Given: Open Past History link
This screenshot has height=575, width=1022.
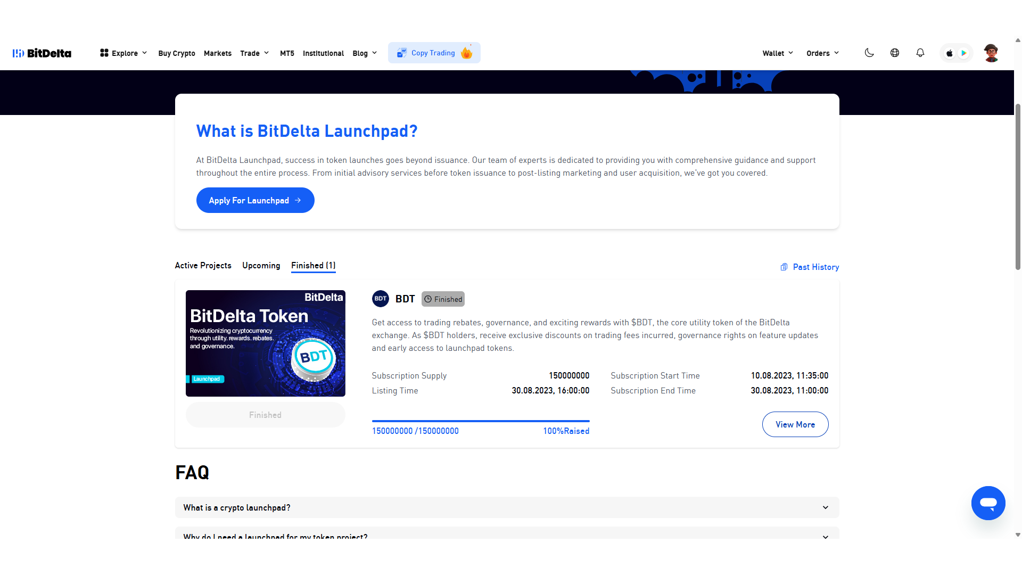Looking at the screenshot, I should click(810, 267).
